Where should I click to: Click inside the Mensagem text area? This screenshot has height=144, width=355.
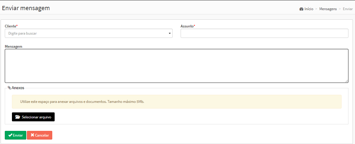(176, 66)
